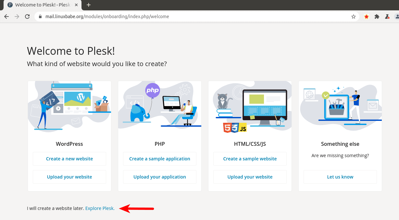Click the flask extension icon
Screen dimensions: 399x220
[x=387, y=17]
